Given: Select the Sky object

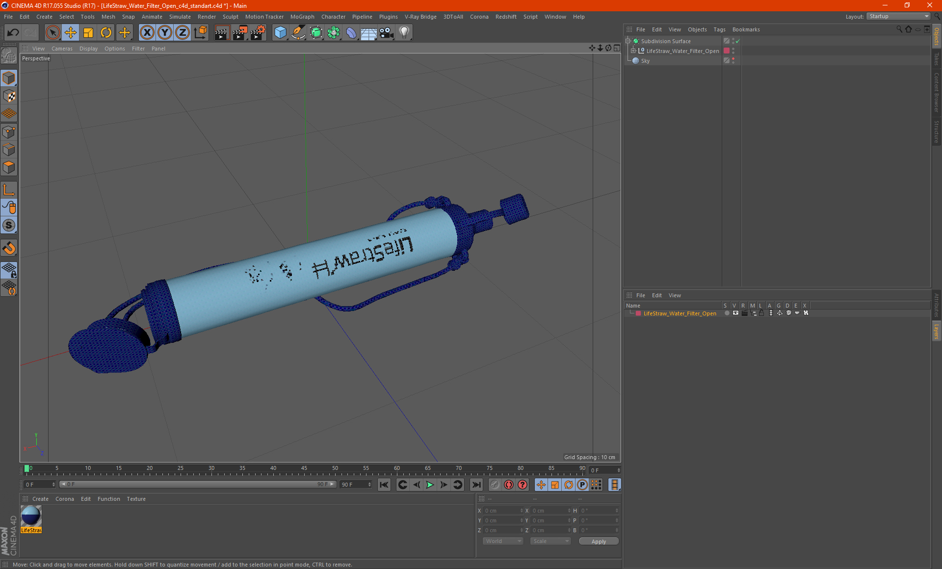Looking at the screenshot, I should pos(645,61).
